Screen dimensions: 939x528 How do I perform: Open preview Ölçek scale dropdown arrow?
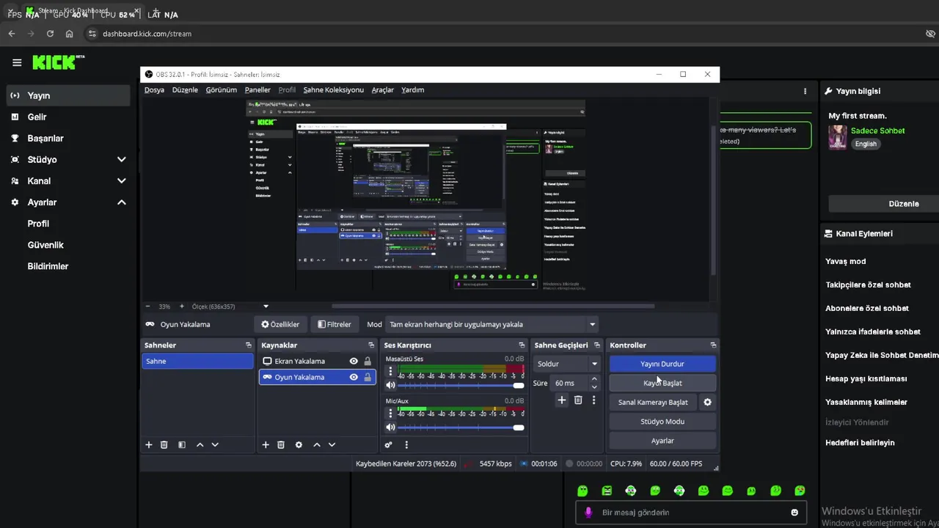[x=266, y=307]
